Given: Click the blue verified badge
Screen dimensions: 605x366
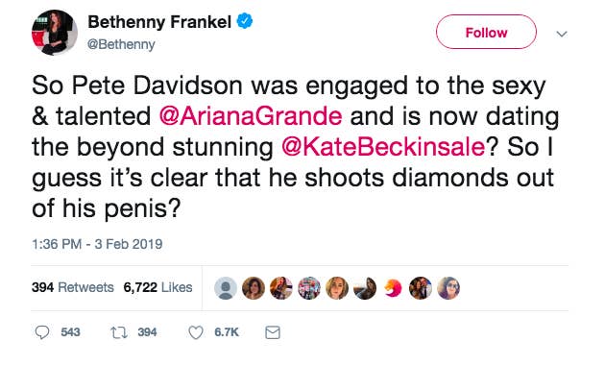Looking at the screenshot, I should tap(245, 21).
